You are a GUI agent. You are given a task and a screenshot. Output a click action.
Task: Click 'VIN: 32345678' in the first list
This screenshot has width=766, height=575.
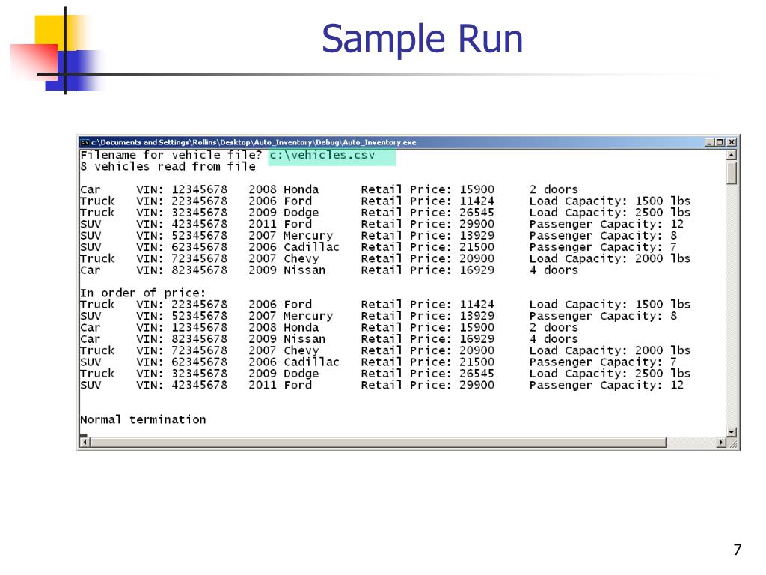(182, 213)
